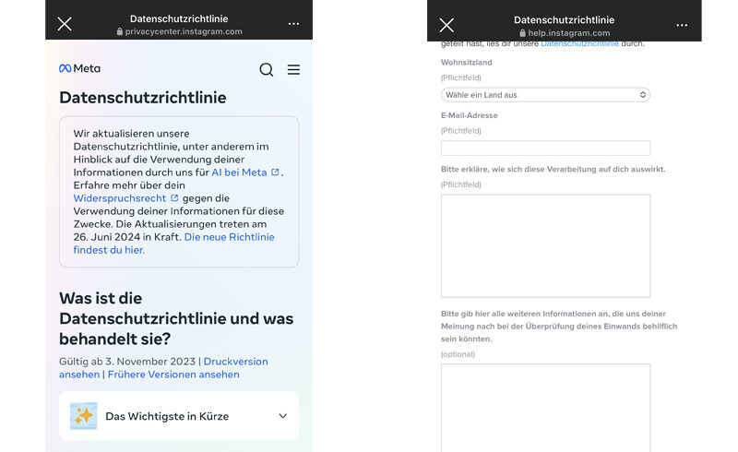
Task: Close the privacycenter.instagram.com browser view
Action: (65, 24)
